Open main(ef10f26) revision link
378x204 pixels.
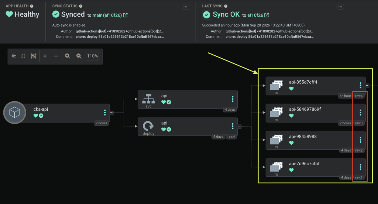click(x=107, y=15)
